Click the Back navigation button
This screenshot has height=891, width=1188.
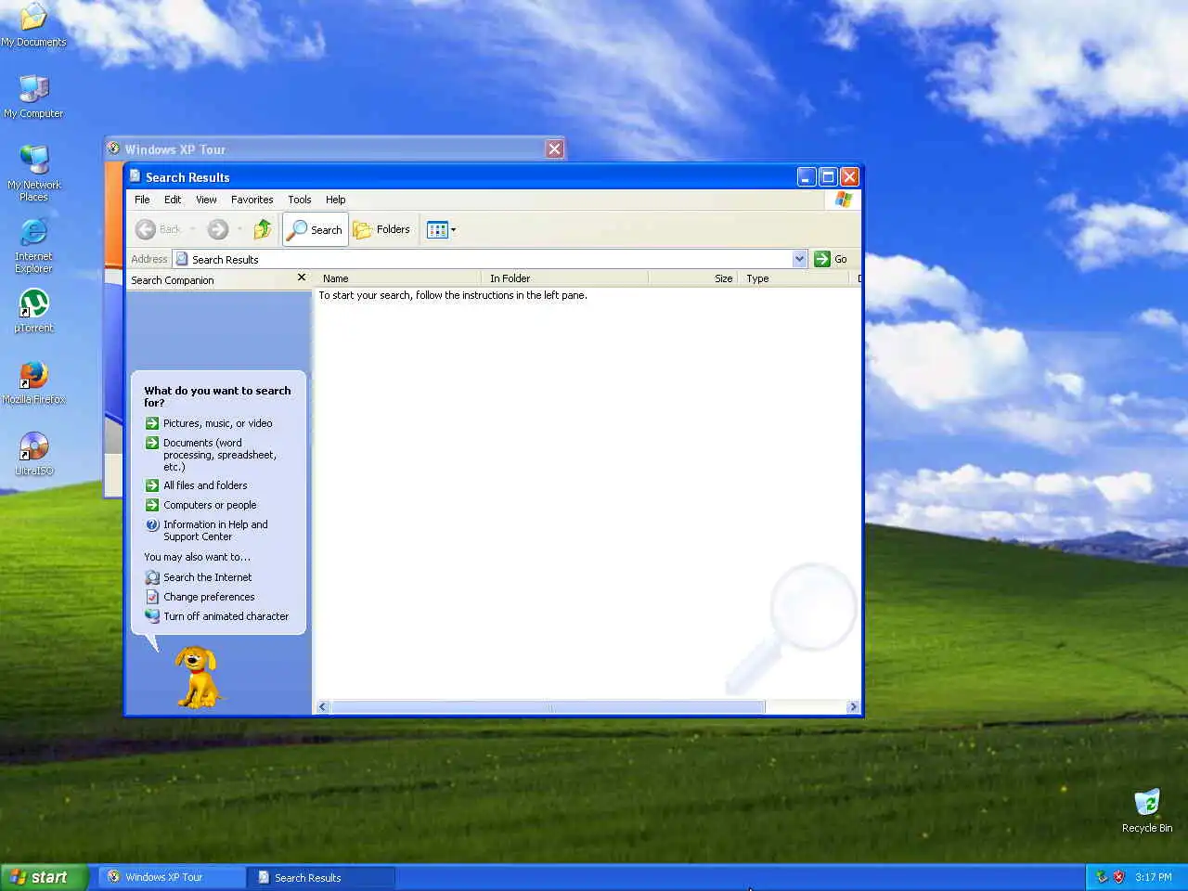click(159, 229)
